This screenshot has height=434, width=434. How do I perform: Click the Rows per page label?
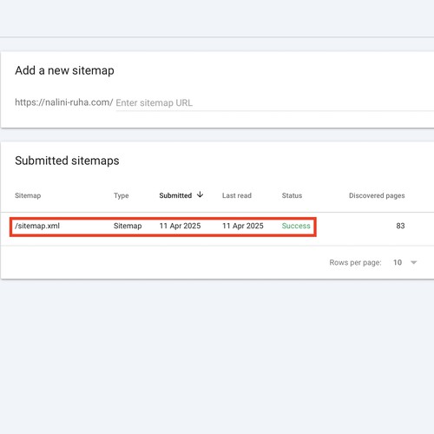tap(355, 262)
